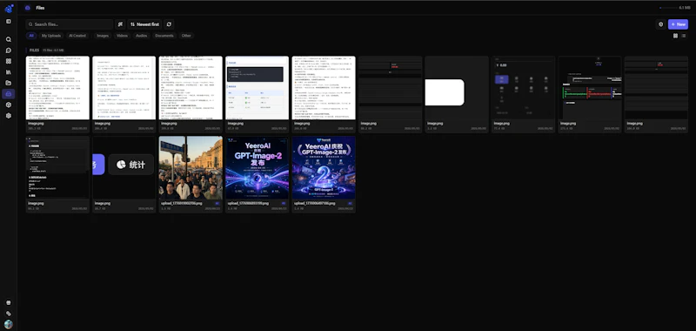696x331 pixels.
Task: Open the grid apps icon in sidebar
Action: 9,61
